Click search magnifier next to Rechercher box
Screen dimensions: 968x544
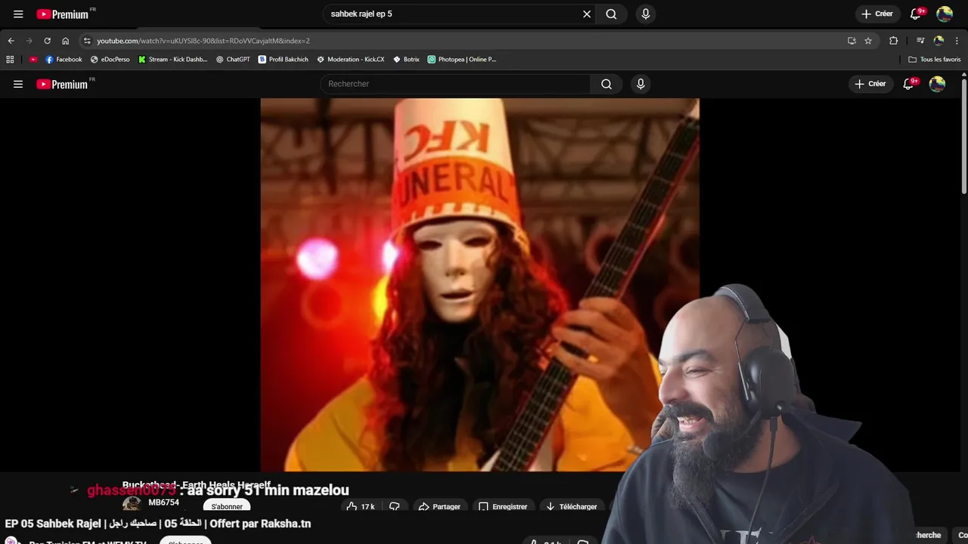coord(607,84)
